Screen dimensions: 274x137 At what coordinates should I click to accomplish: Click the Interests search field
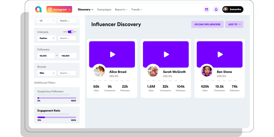67,38
